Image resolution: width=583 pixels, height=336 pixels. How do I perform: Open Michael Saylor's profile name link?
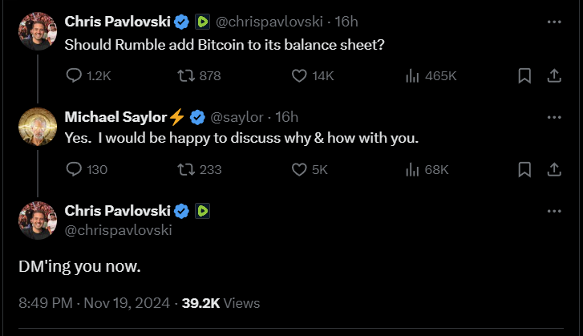[x=115, y=117]
